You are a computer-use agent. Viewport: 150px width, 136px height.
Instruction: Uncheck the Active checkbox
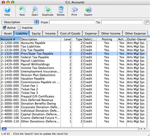point(4,28)
